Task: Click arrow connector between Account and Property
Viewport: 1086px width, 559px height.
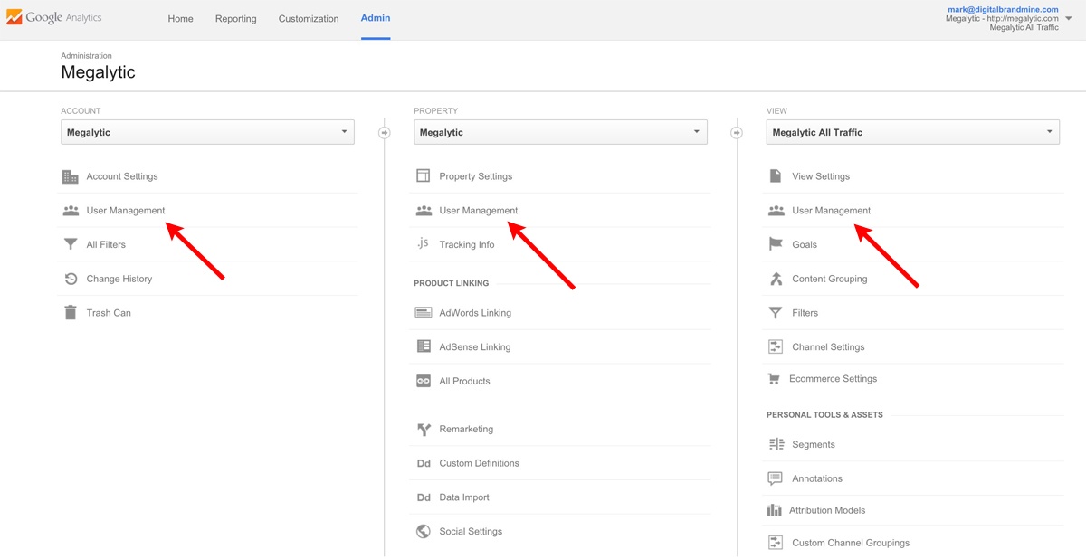Action: pos(384,133)
